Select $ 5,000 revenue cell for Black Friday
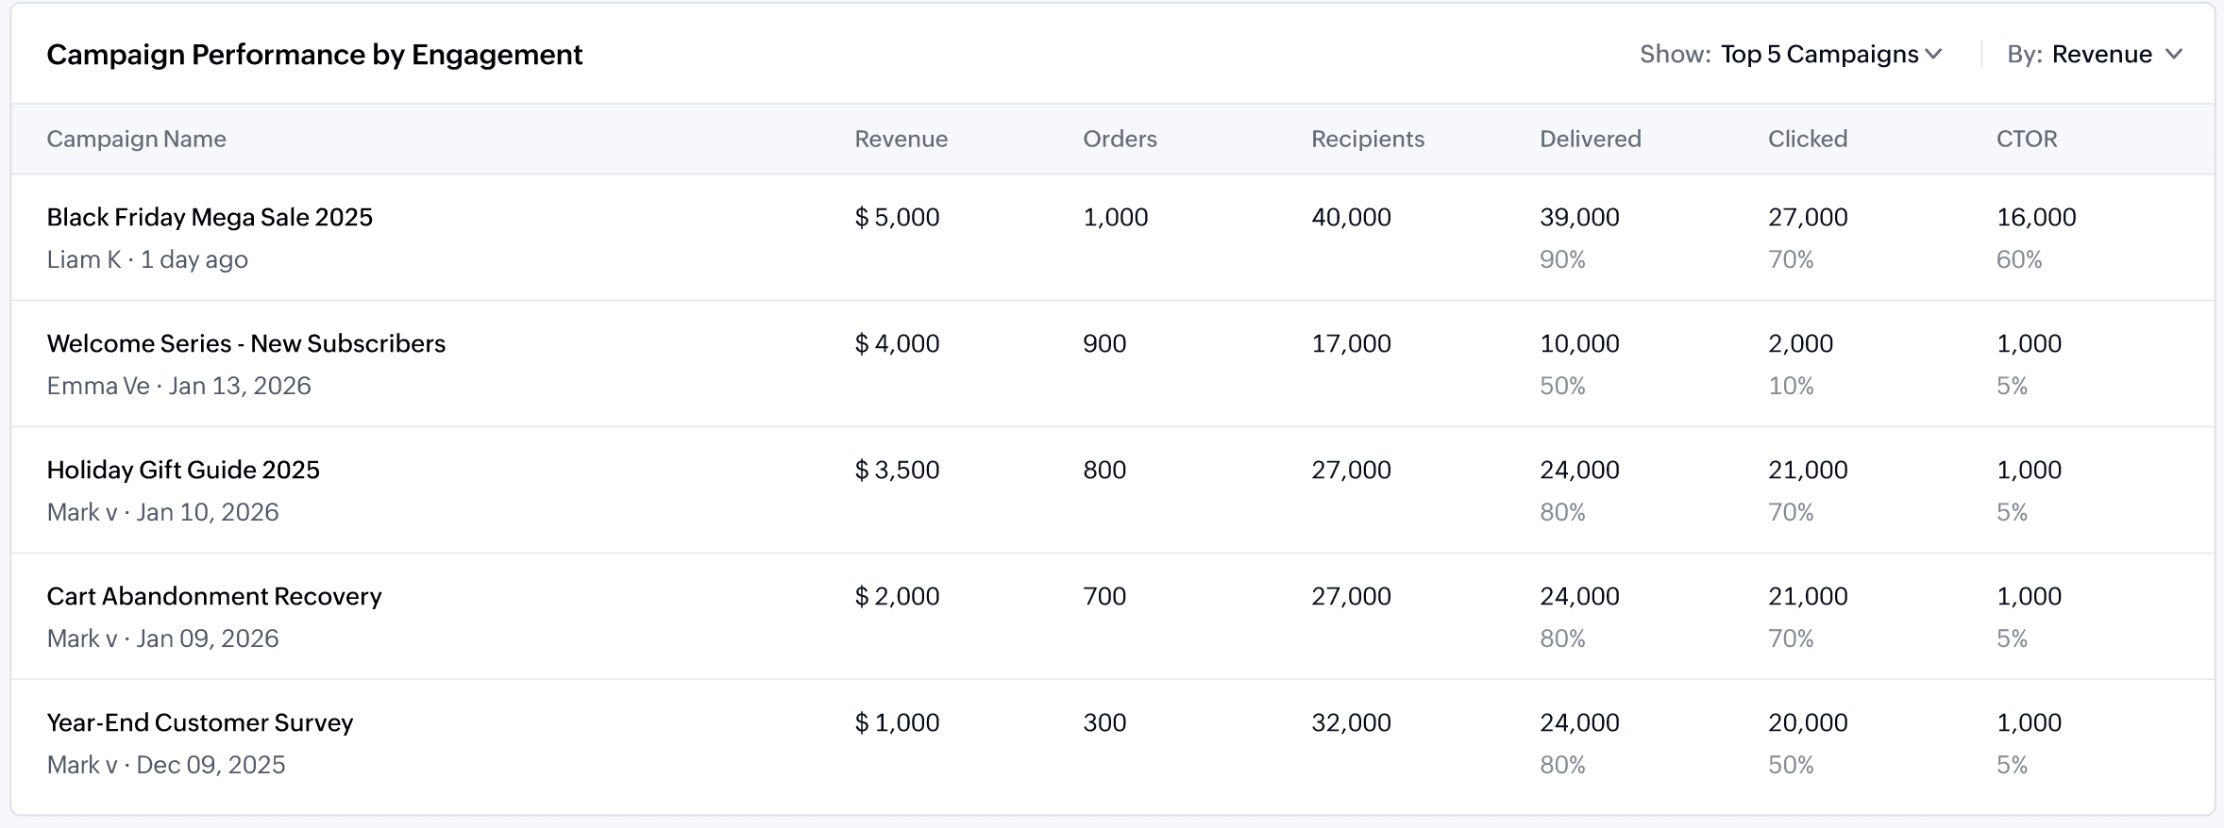Screen dimensions: 2224x828 click(x=897, y=217)
